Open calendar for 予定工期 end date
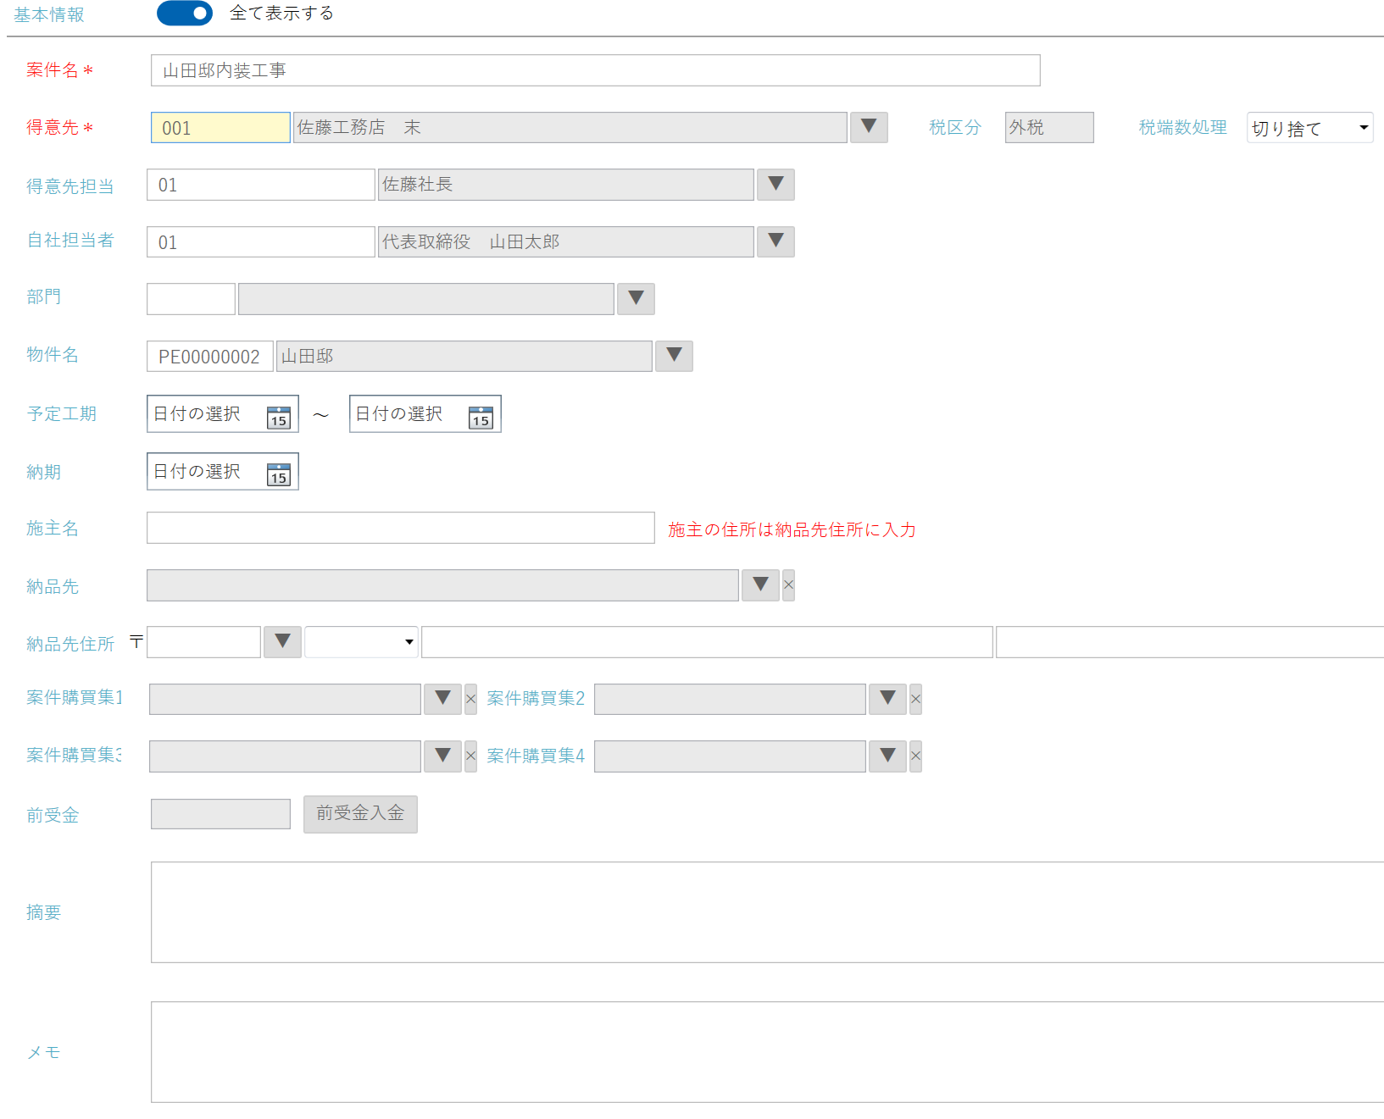Screen dimensions: 1384x1119 (481, 417)
